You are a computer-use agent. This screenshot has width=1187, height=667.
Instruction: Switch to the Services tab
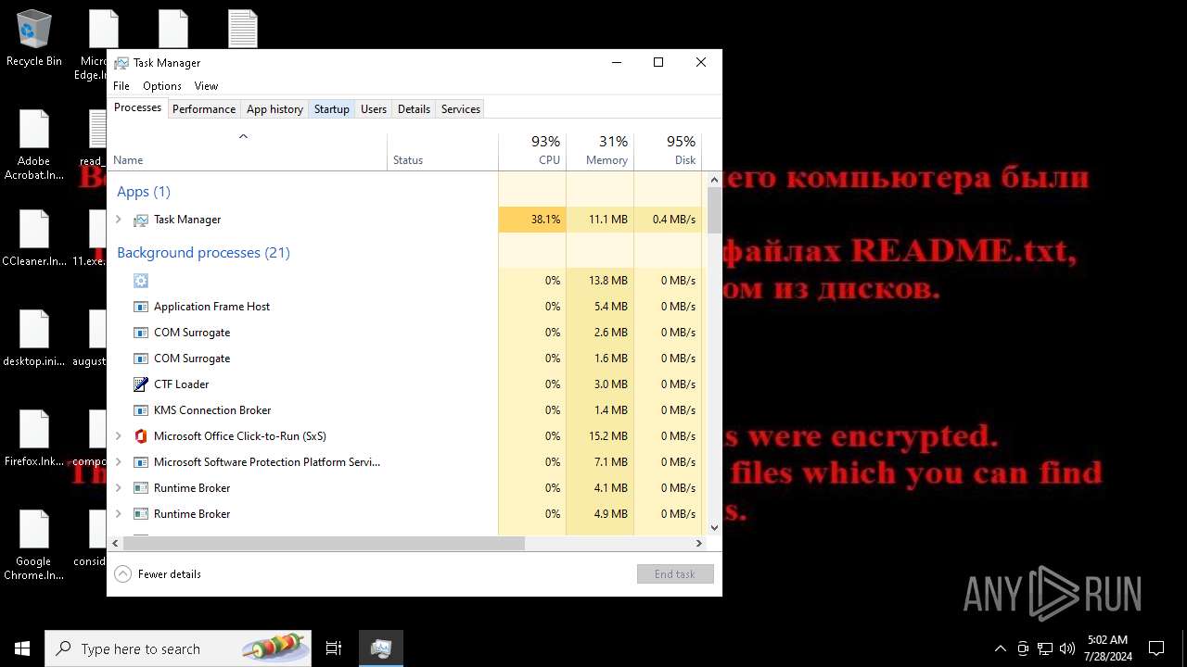461,109
